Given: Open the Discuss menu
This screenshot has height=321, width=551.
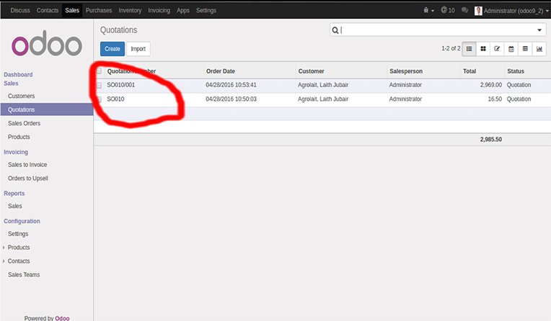Looking at the screenshot, I should (20, 11).
